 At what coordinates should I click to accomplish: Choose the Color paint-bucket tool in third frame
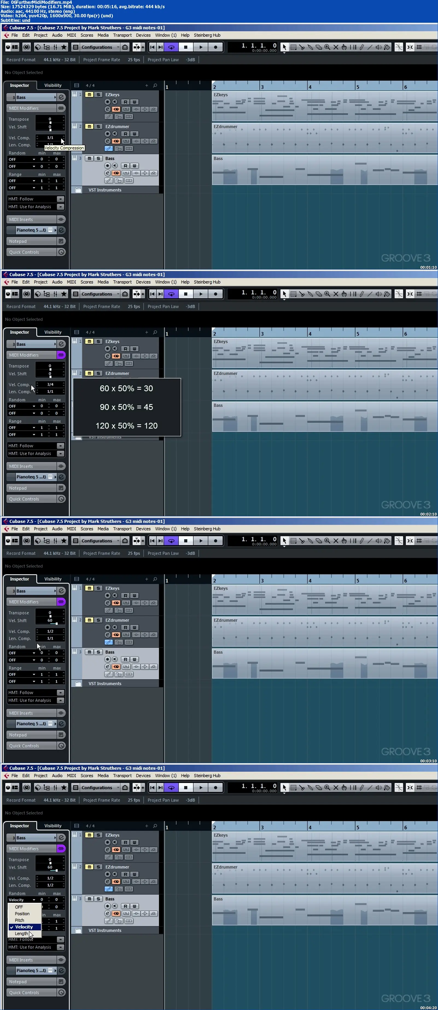tap(387, 541)
